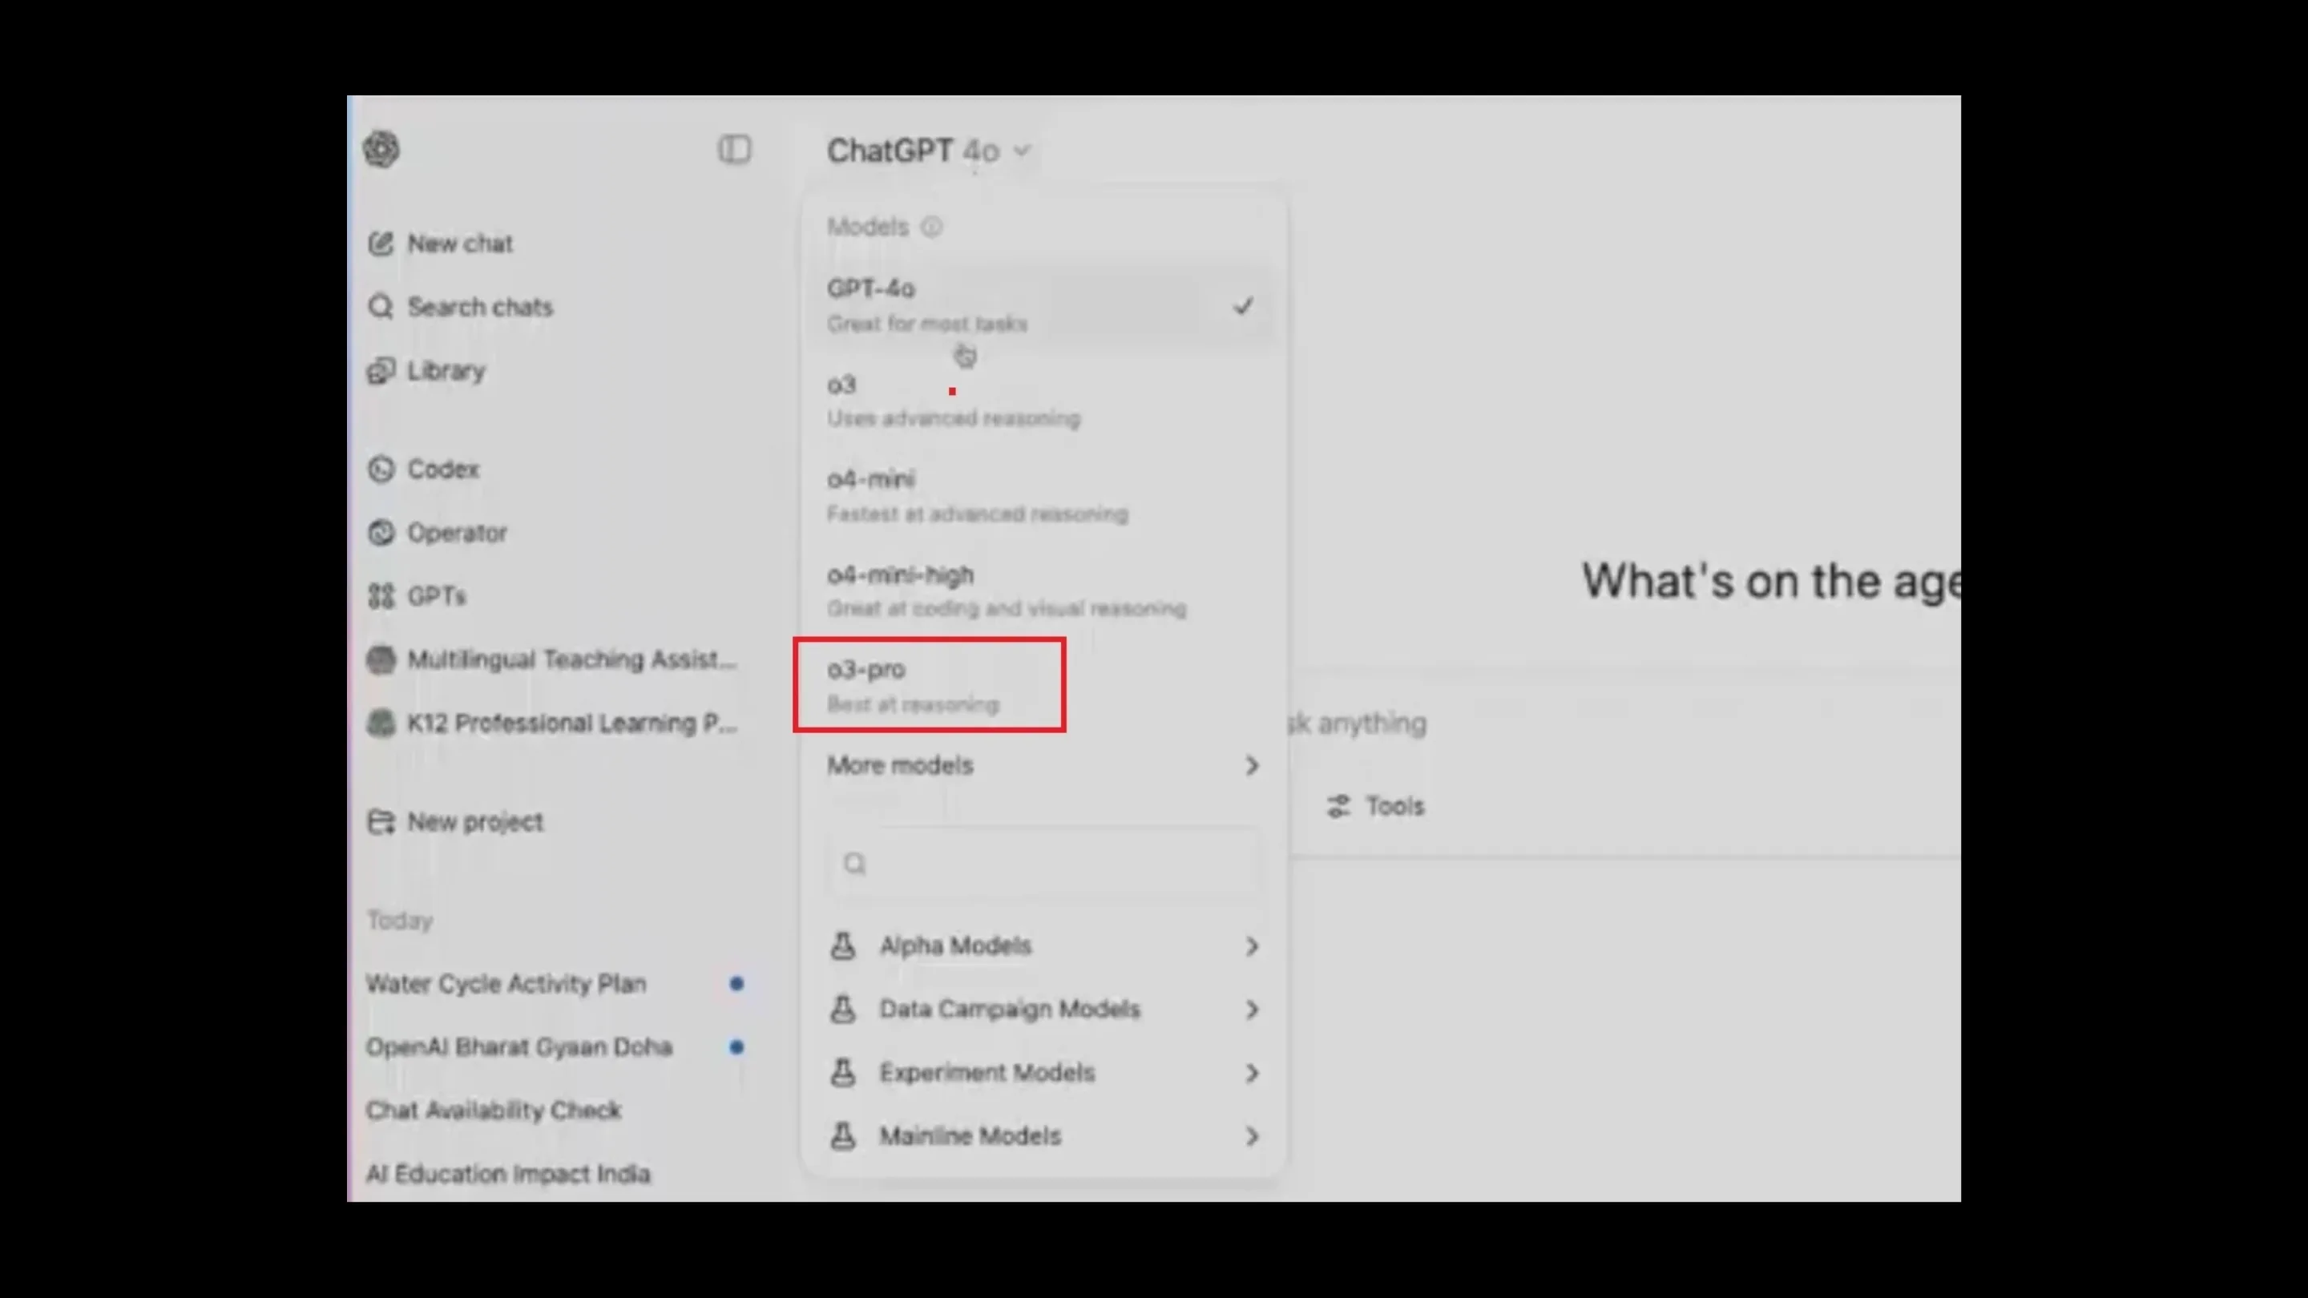Click the Multilingual Teaching Assistant avatar

pos(381,660)
